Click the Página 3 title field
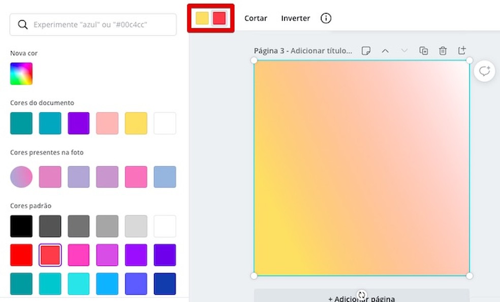Viewport: 500px width, 302px height. coord(303,51)
